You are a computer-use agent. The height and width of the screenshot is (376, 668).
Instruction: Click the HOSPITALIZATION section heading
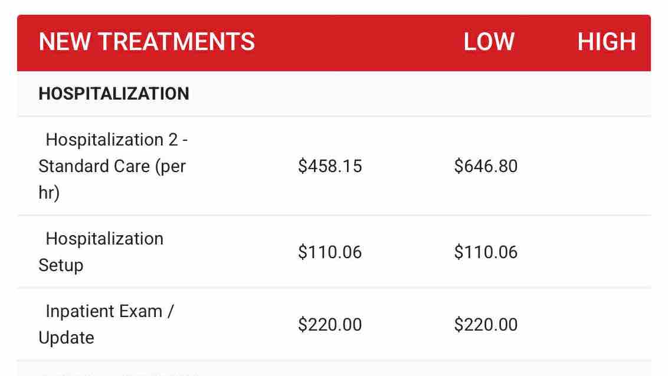(114, 94)
